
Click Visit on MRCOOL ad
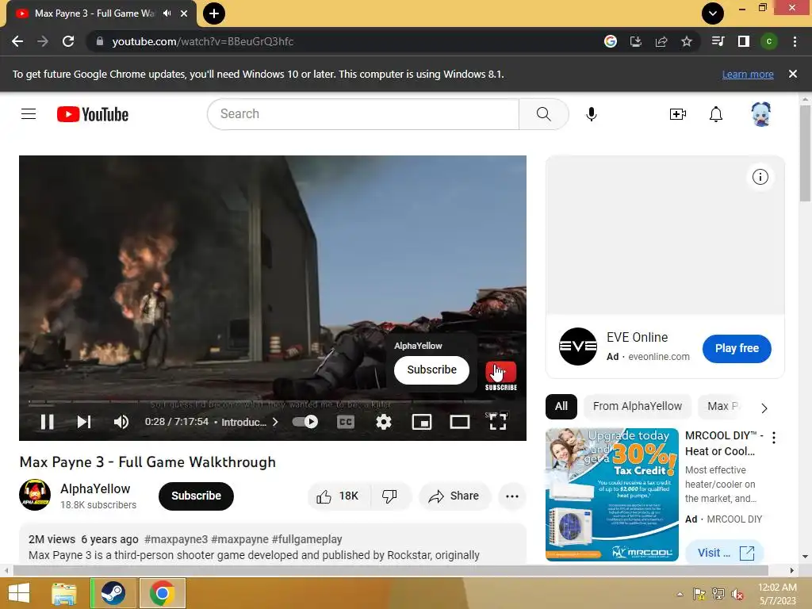click(x=725, y=553)
